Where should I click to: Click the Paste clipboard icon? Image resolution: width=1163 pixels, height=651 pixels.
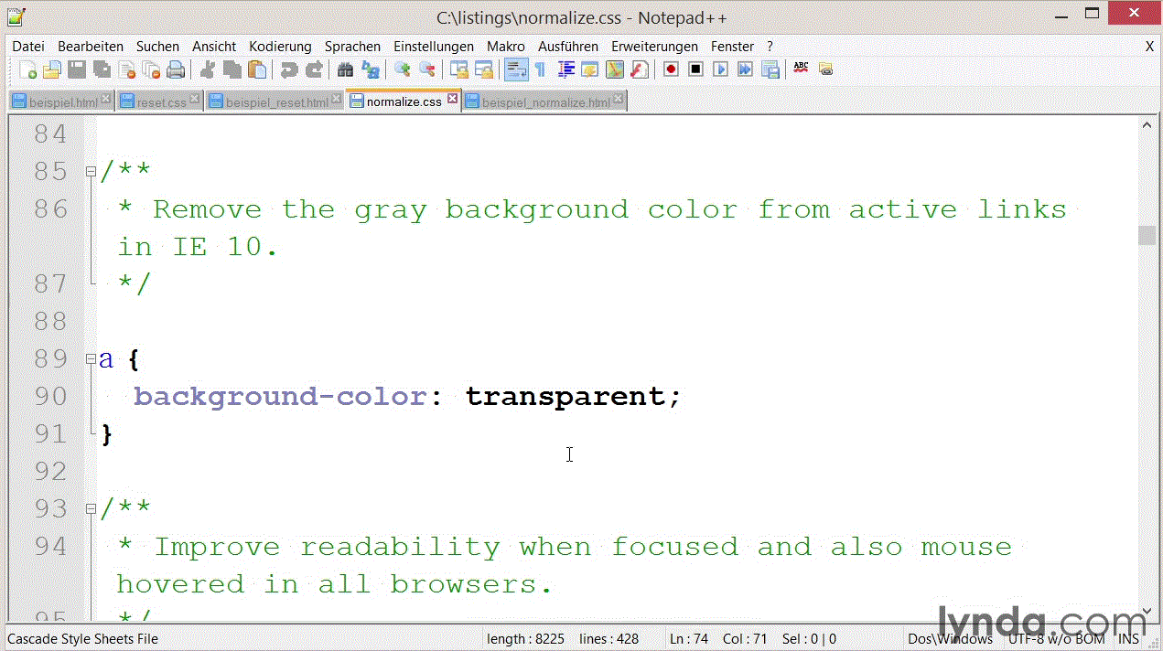[x=257, y=69]
